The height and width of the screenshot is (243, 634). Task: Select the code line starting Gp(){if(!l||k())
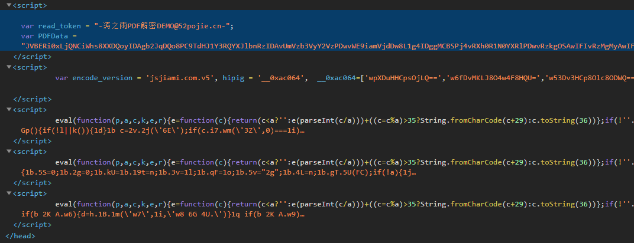[x=163, y=130]
